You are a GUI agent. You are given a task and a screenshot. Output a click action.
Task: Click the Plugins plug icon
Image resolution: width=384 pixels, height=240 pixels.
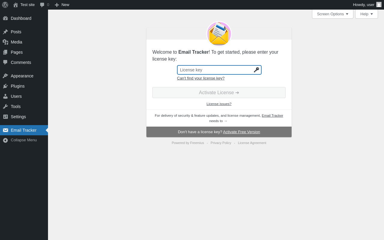5,86
